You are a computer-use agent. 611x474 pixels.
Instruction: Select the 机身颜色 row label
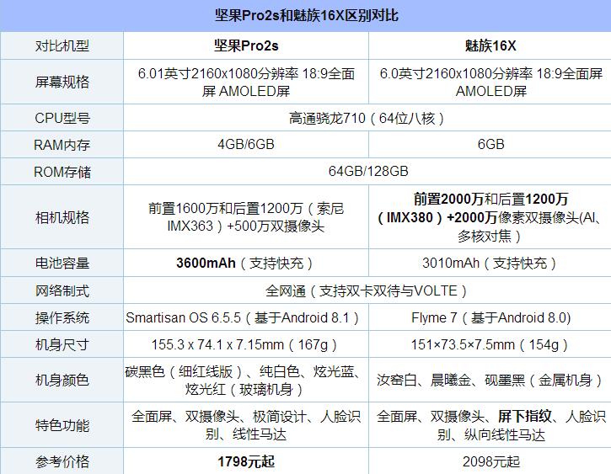coord(62,380)
